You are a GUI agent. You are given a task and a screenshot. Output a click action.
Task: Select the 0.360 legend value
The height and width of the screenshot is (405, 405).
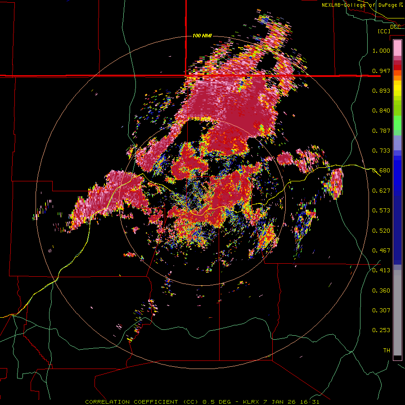(381, 291)
